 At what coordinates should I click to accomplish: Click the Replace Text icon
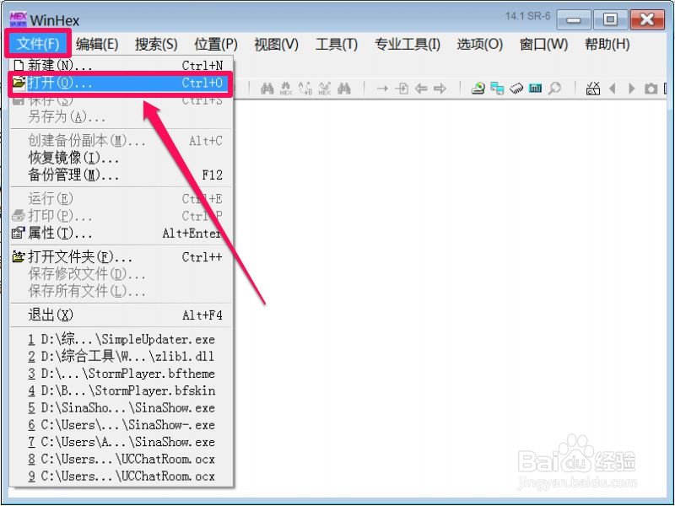click(x=305, y=89)
